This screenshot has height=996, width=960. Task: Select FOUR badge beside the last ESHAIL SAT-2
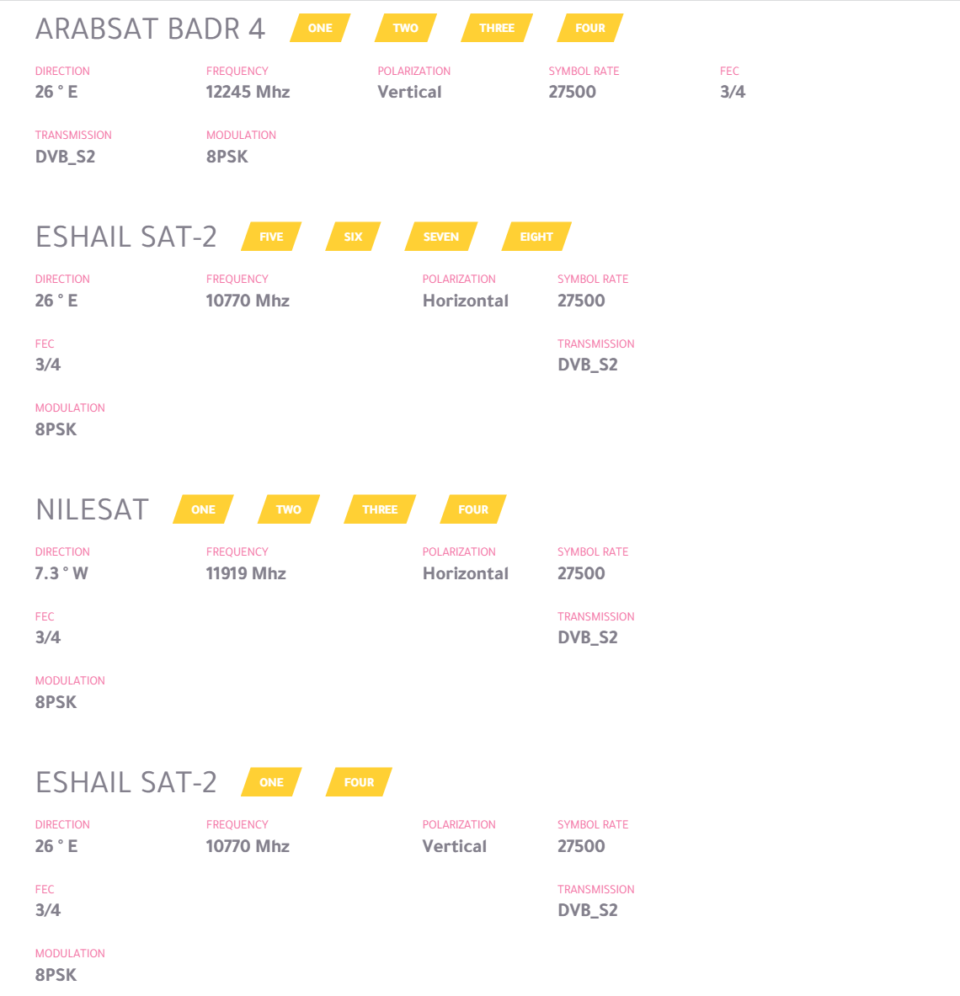click(x=359, y=782)
